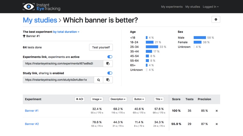
Task: Click Banner #1 Image value '32.4 %'
Action: click(97, 109)
